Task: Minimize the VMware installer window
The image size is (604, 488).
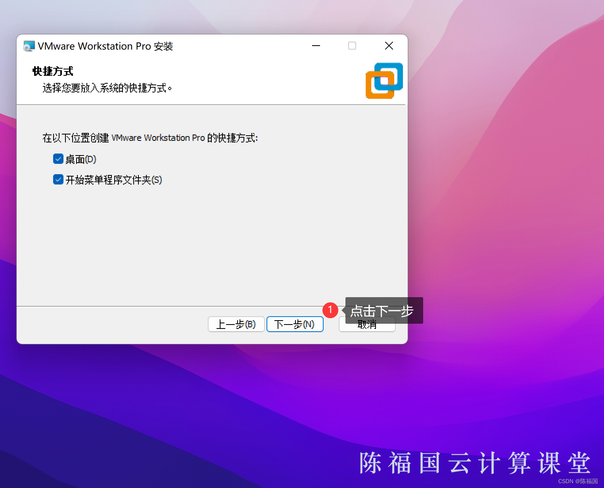Action: [316, 46]
